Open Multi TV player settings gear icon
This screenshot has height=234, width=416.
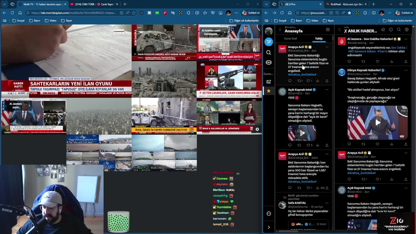click(x=257, y=129)
